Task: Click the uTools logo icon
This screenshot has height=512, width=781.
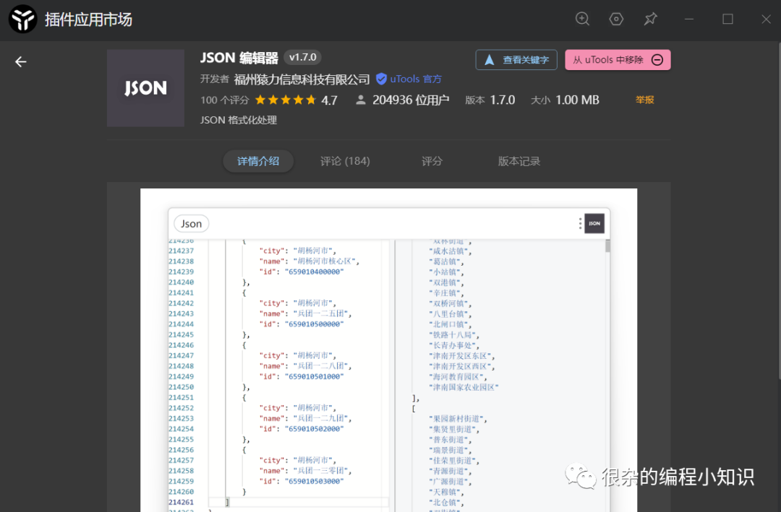Action: tap(22, 19)
